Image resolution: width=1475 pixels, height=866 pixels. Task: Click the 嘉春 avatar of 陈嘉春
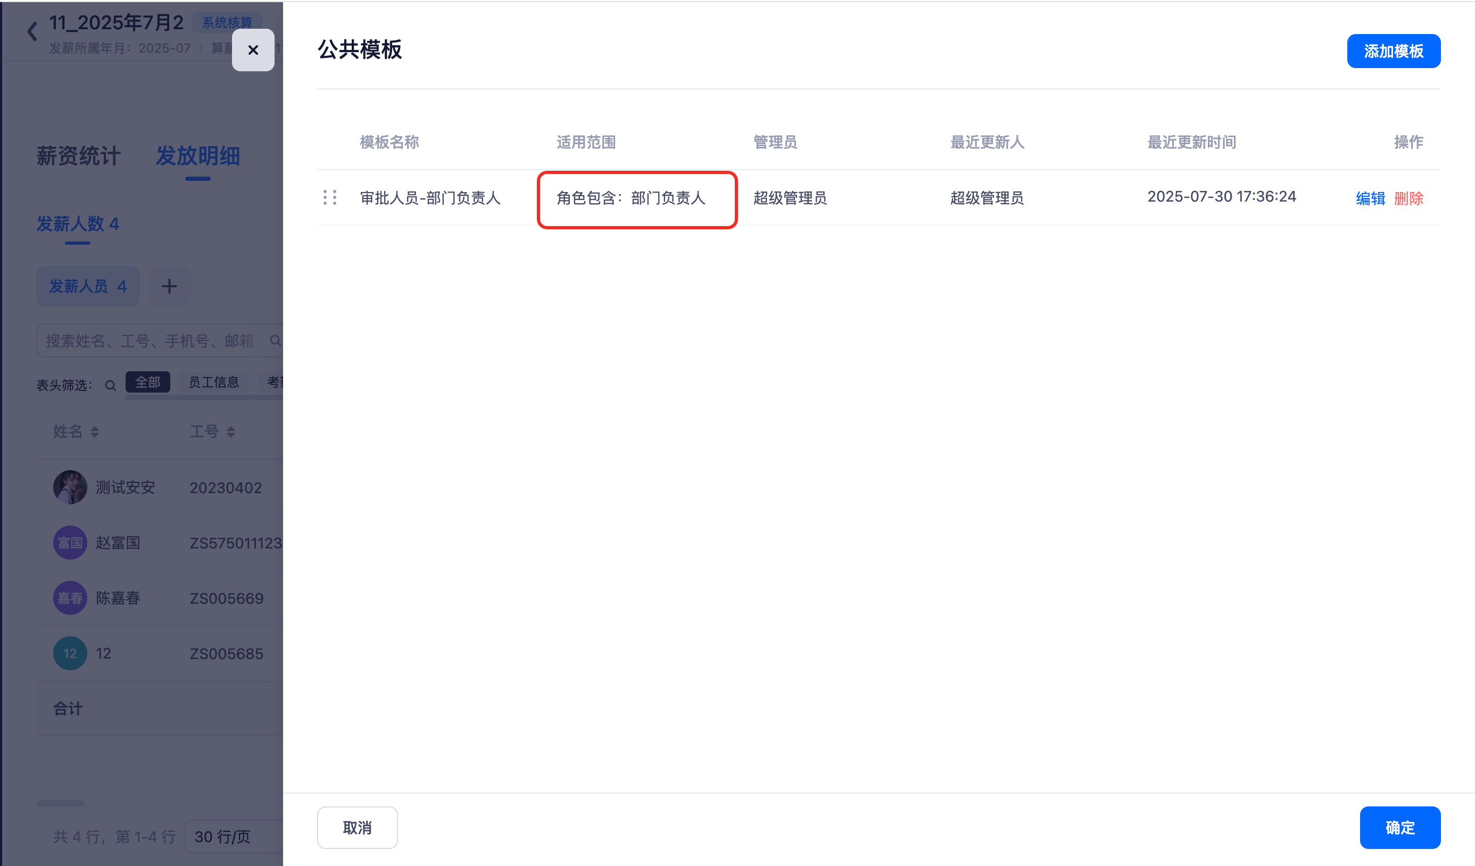click(70, 597)
